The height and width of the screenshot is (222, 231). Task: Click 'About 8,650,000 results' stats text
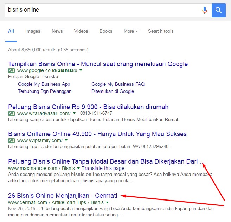pyautogui.click(x=48, y=50)
